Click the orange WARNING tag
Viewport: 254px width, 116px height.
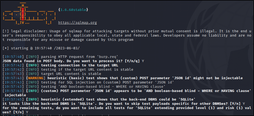click(x=36, y=78)
